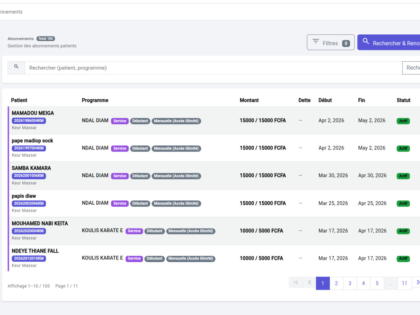This screenshot has height=315, width=420.
Task: Open patient papis diaw
Action: click(x=24, y=196)
